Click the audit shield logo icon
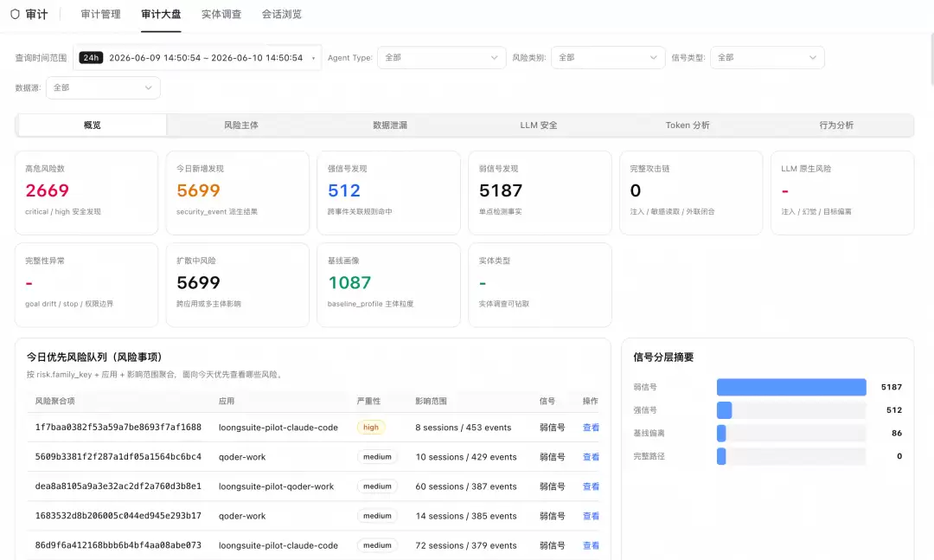934x560 pixels. tap(15, 15)
